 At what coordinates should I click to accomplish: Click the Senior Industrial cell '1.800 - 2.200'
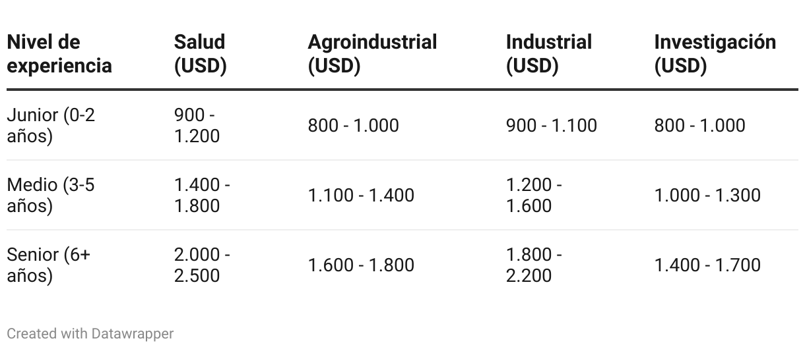534,265
